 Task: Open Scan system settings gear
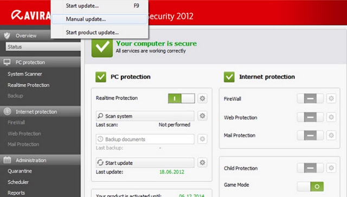pyautogui.click(x=202, y=116)
